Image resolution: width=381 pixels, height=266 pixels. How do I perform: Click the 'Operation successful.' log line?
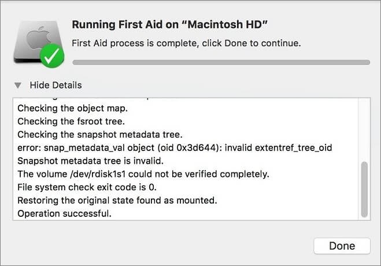click(64, 213)
